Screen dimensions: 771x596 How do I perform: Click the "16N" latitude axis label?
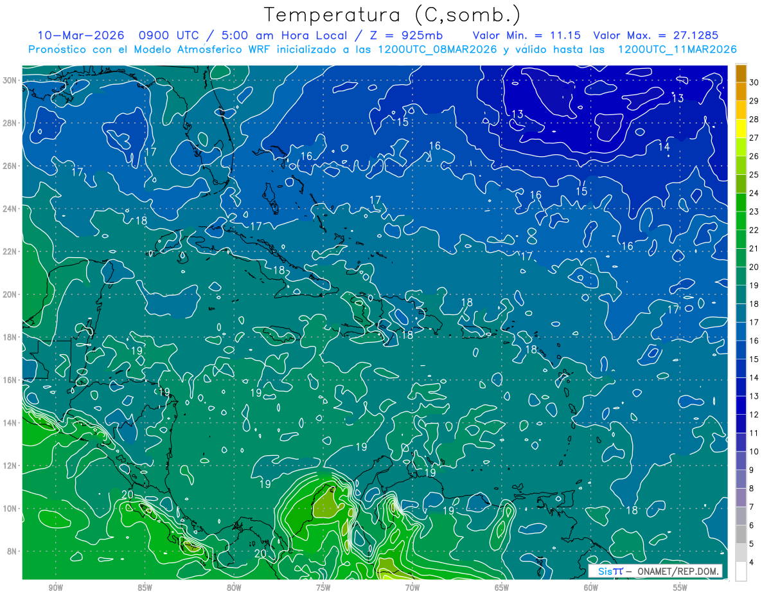(11, 380)
